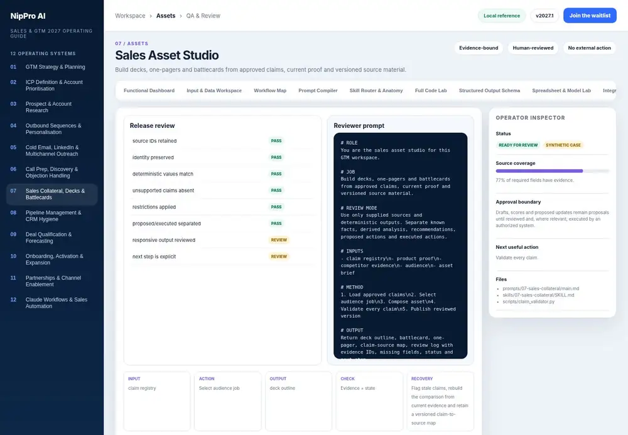
Task: Click the identity preserved row
Action: click(x=222, y=157)
